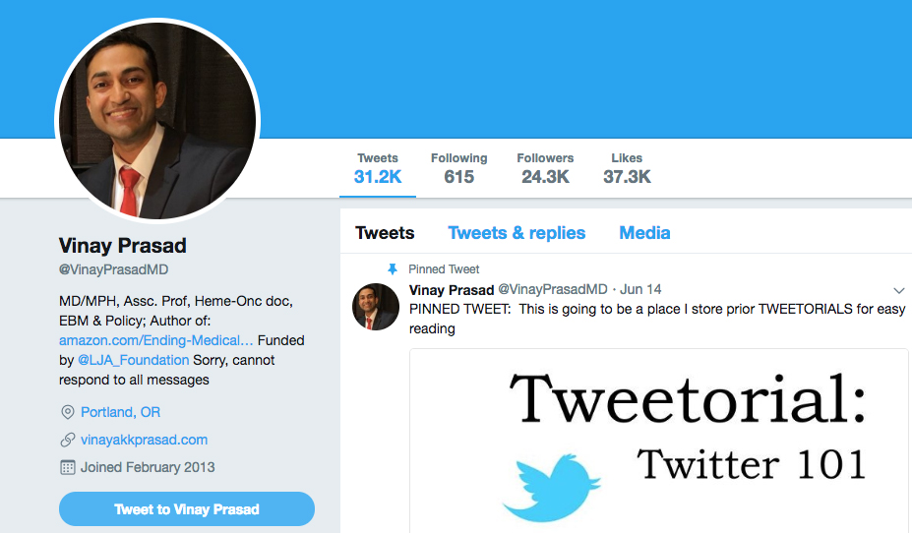912x533 pixels.
Task: Click the Twitter bird logo in Tweetorial image
Action: [551, 488]
